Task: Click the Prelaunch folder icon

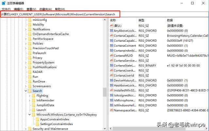Action: pyautogui.click(x=30, y=53)
